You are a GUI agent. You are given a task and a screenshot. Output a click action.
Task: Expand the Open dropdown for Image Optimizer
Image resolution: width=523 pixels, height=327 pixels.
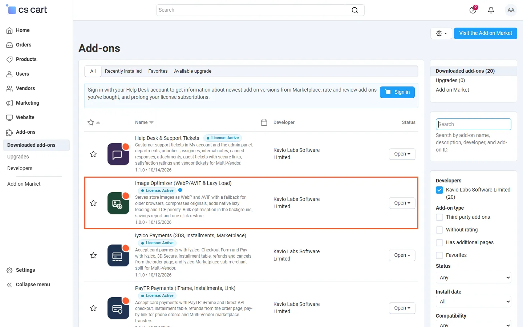[x=402, y=203]
